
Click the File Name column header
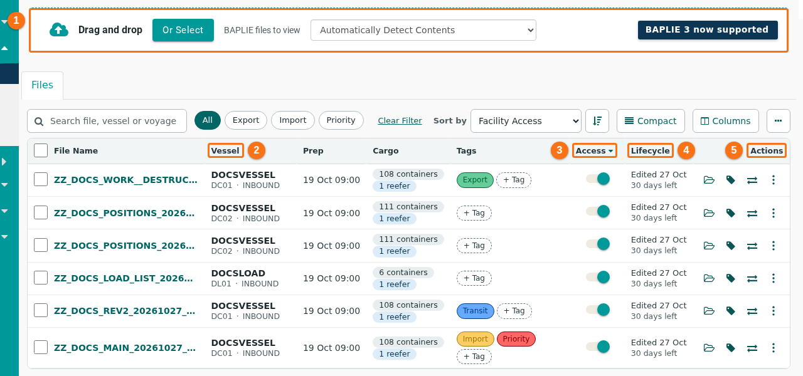point(76,150)
